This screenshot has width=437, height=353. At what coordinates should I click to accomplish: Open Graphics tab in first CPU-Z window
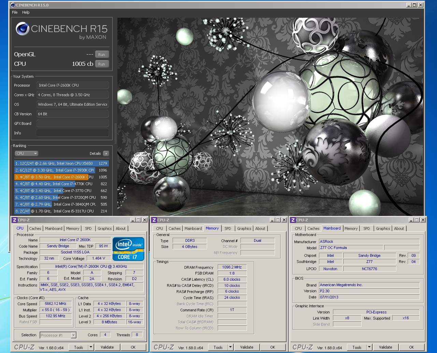point(104,229)
